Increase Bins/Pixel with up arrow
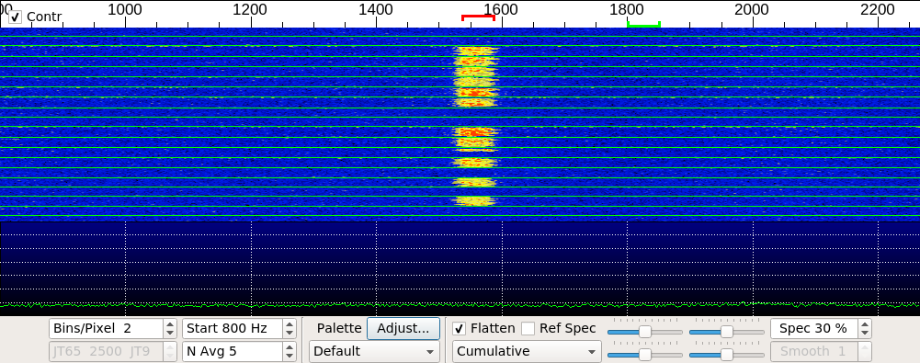Screen dimensions: 920x363 tap(169, 324)
